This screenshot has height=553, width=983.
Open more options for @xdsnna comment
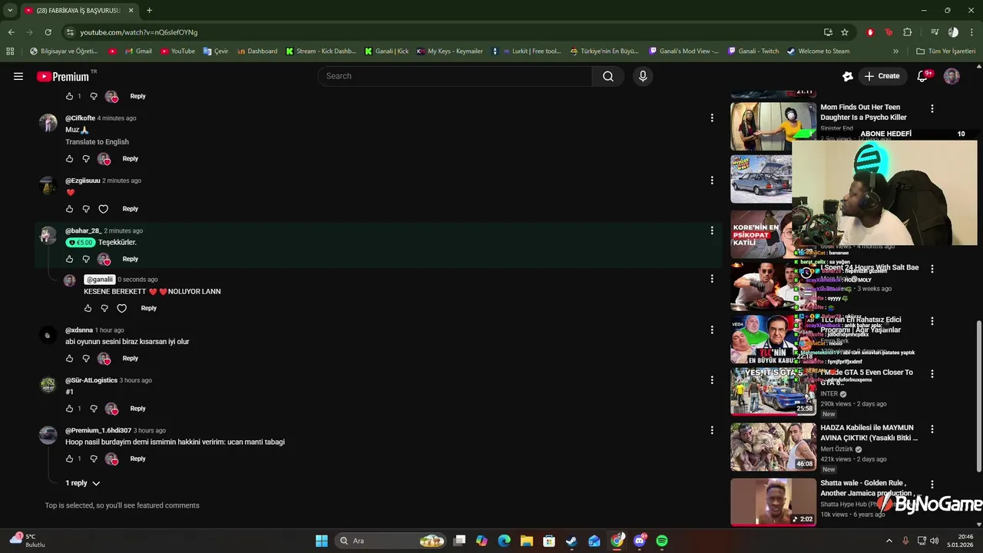[x=712, y=329]
